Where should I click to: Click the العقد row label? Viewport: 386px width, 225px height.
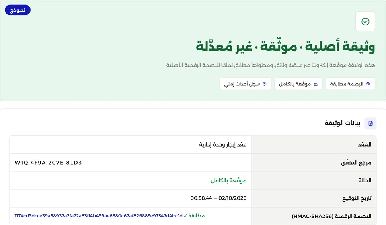364,144
